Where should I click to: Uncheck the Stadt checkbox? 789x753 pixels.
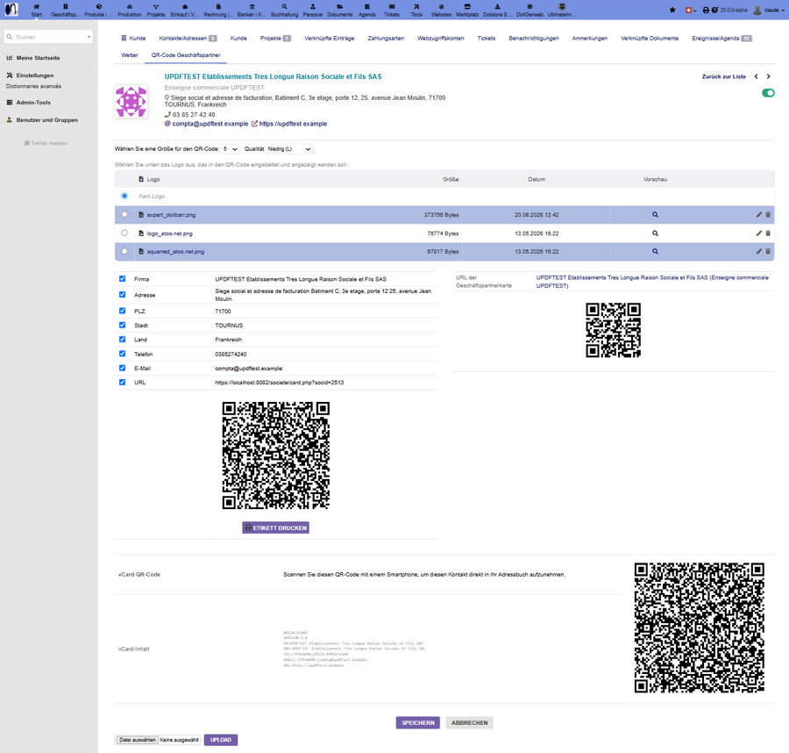pos(122,325)
